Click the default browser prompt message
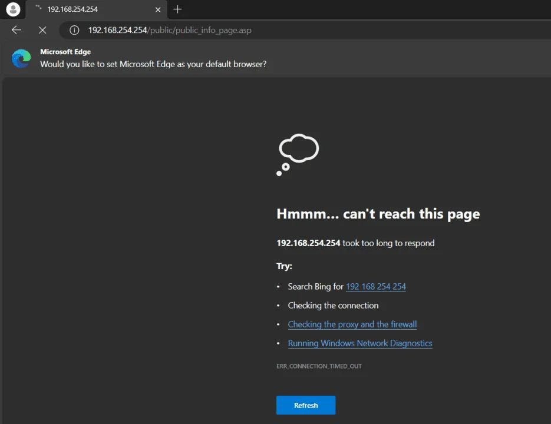The height and width of the screenshot is (424, 551). [153, 64]
